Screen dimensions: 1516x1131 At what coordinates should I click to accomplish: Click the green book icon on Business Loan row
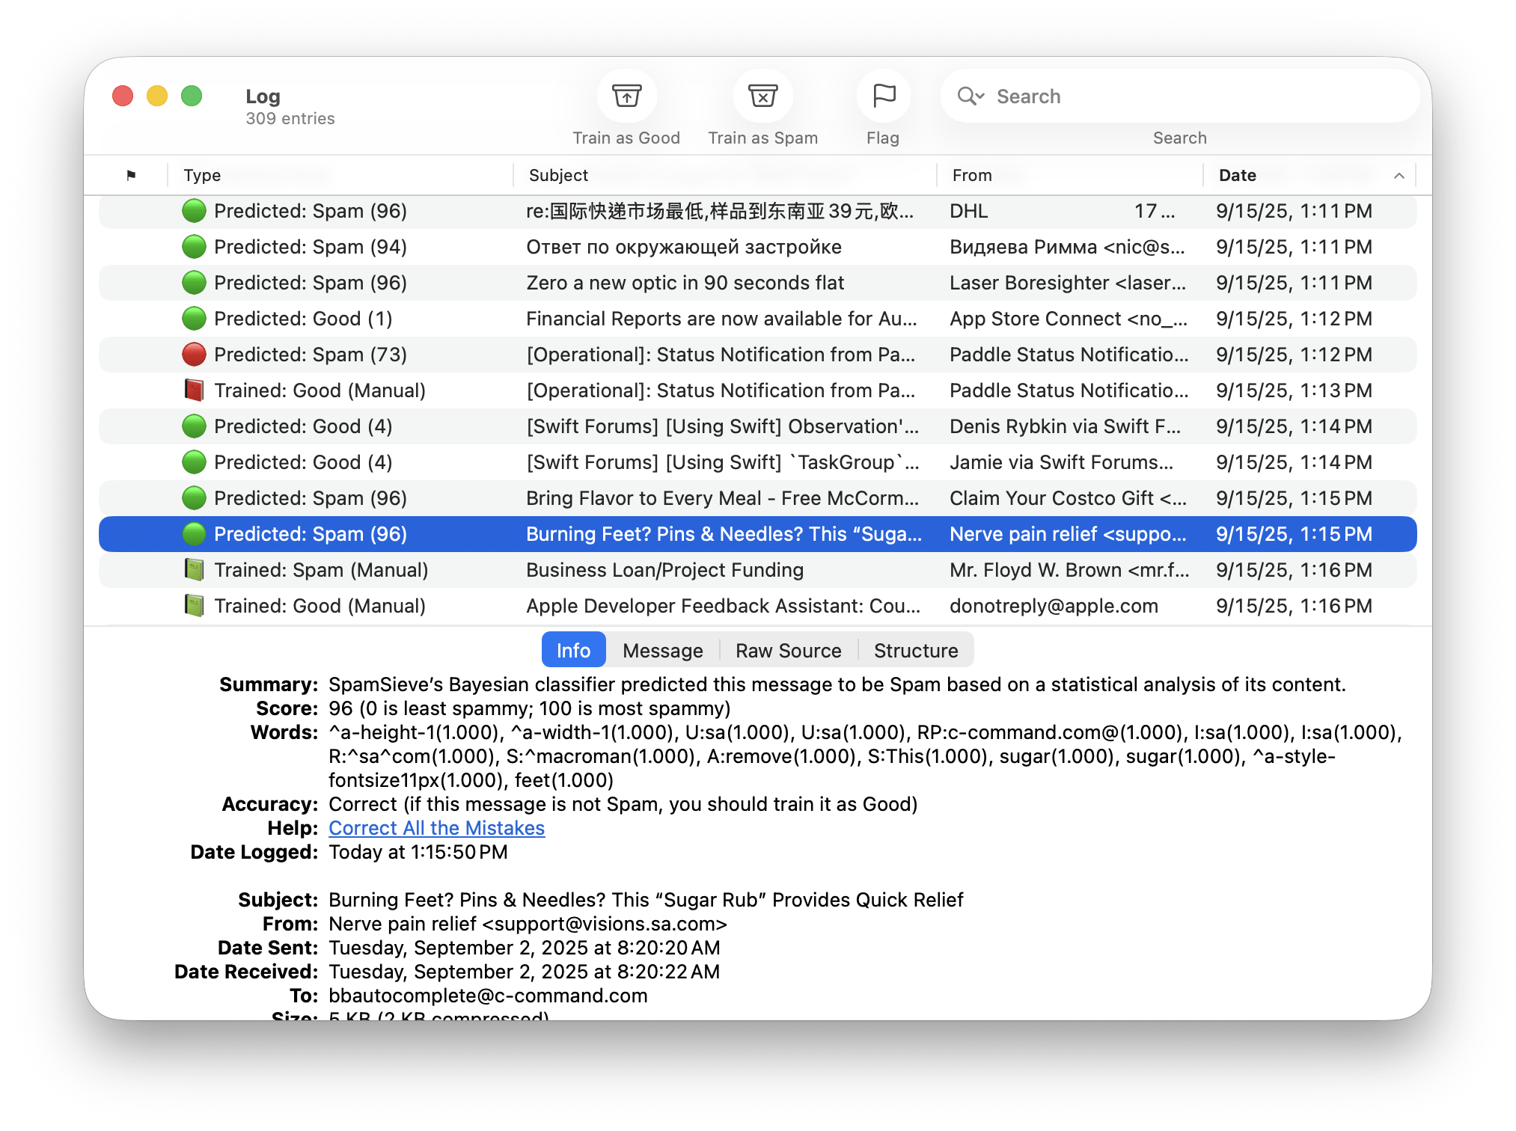(193, 569)
